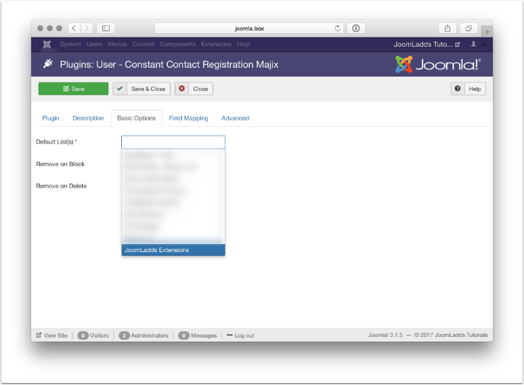Click the reader info icon beside the address bar
The image size is (524, 385).
tap(356, 28)
